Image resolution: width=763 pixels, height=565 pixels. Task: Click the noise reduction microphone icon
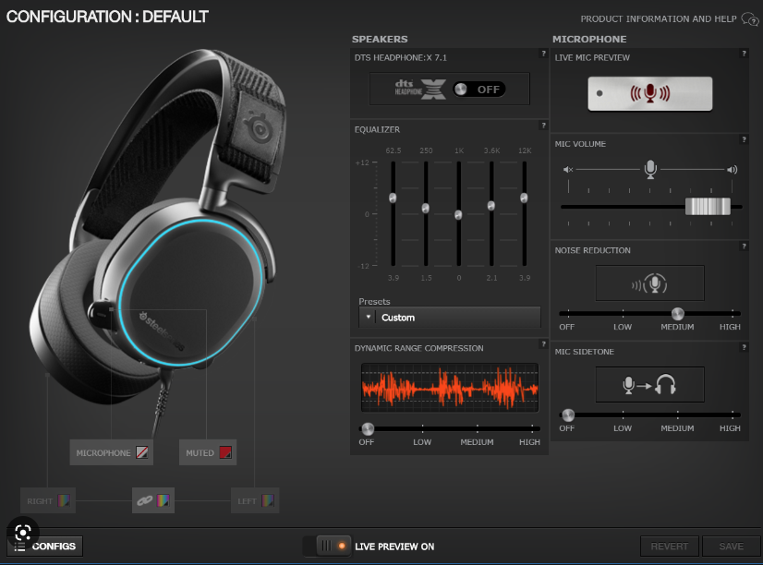650,283
